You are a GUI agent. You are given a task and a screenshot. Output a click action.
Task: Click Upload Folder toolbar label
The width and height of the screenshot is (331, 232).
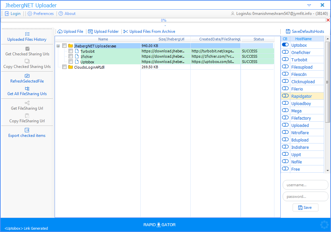click(106, 31)
